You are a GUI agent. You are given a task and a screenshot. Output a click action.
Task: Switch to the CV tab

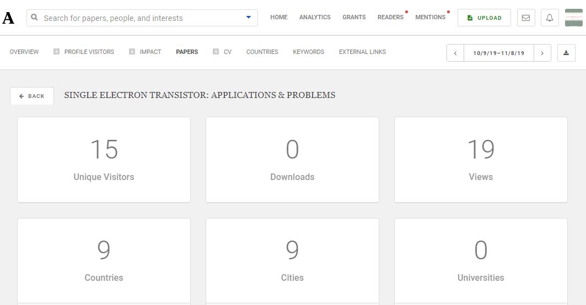pos(228,52)
